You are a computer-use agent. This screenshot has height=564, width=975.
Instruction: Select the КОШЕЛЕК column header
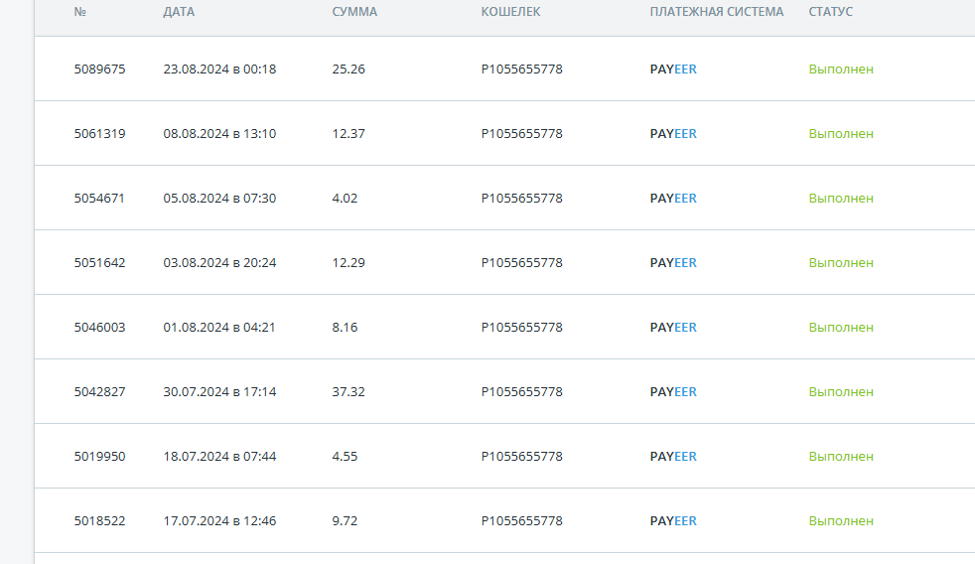510,12
